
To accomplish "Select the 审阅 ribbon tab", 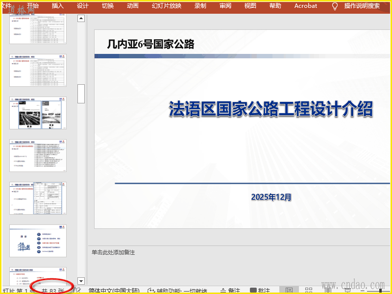I will click(x=225, y=5).
